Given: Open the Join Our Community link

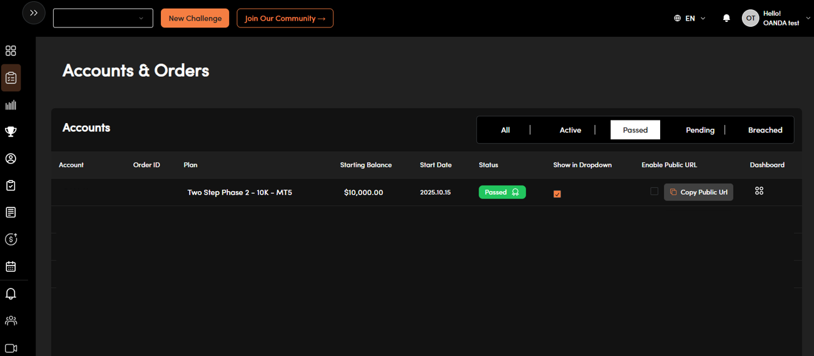Looking at the screenshot, I should tap(285, 18).
